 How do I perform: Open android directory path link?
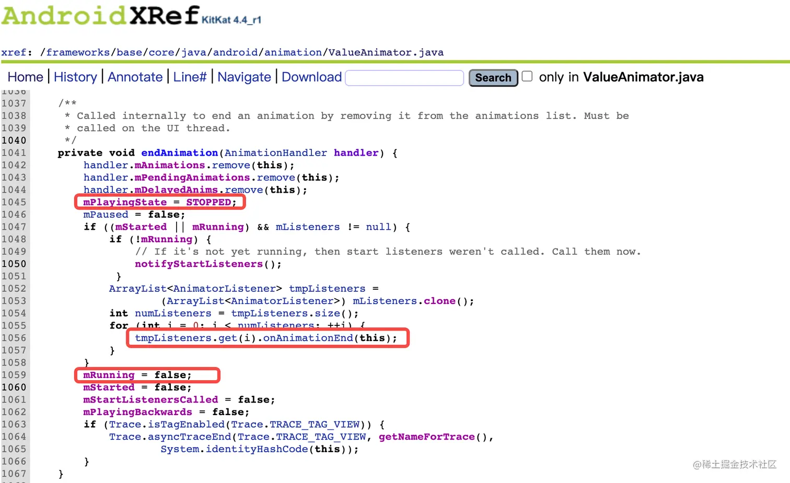tap(235, 52)
